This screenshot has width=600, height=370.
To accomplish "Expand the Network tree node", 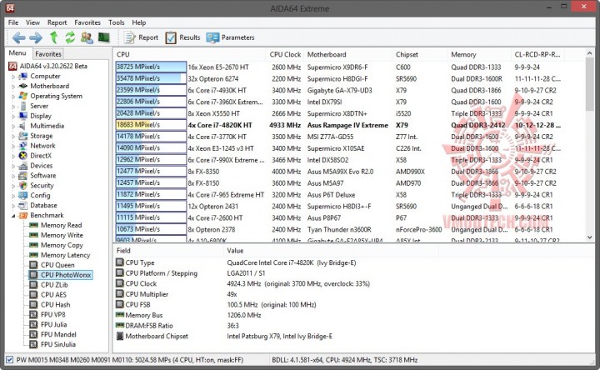I will [13, 146].
